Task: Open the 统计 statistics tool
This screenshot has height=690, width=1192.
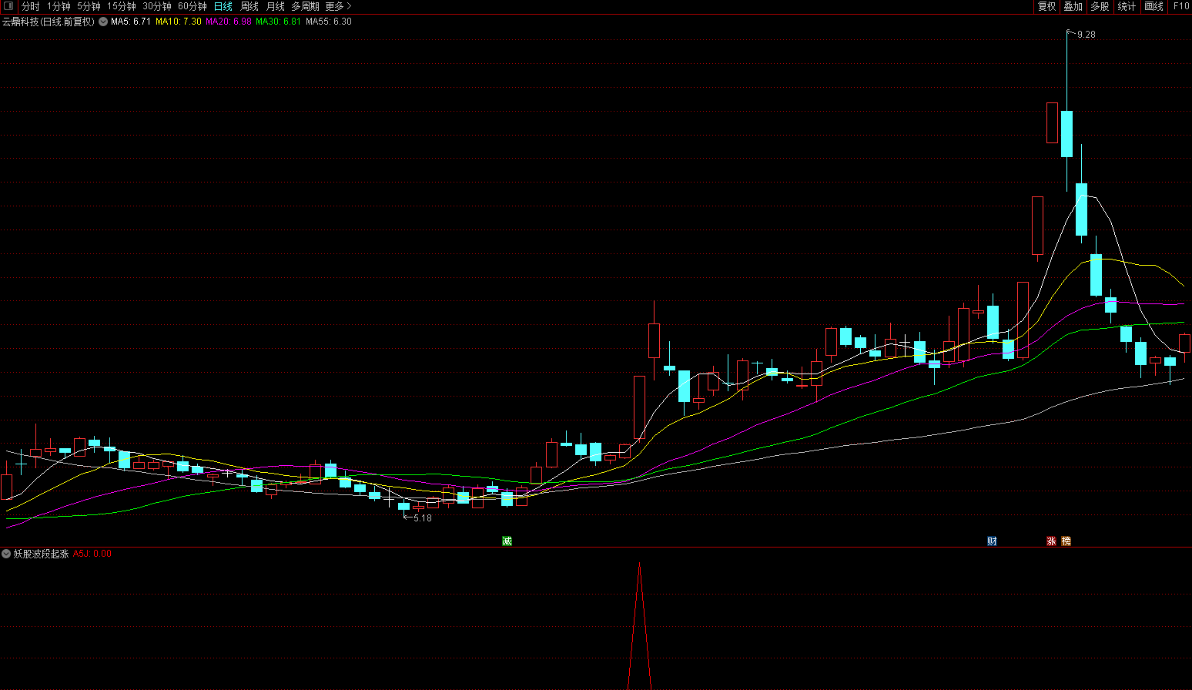Action: coord(1127,6)
